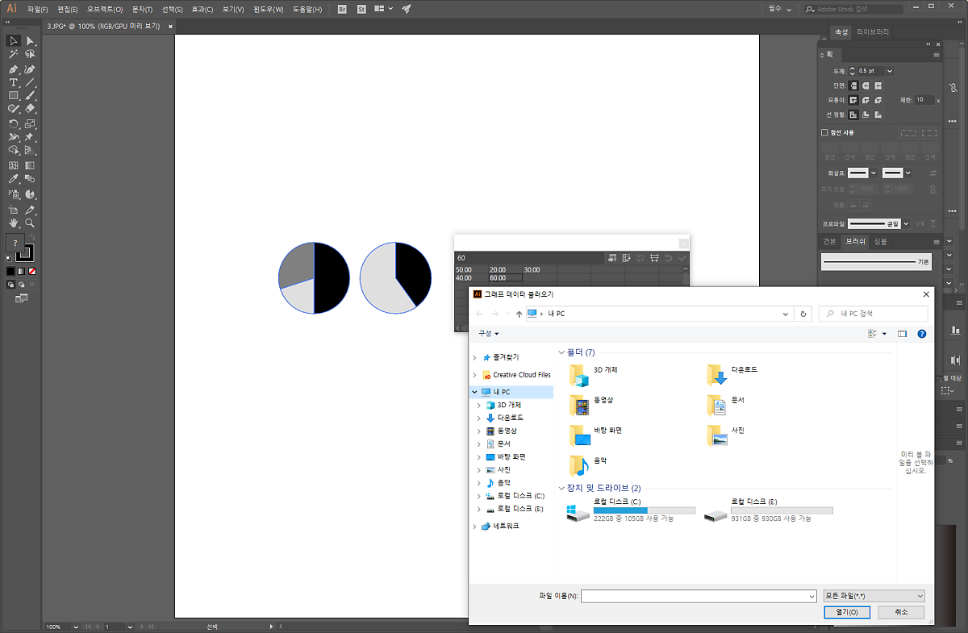Switch to the 라이브러리 tab

point(873,32)
